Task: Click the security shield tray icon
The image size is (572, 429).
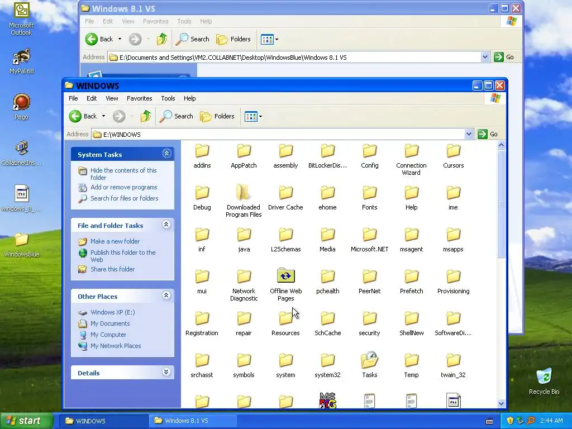Action: tap(510, 421)
